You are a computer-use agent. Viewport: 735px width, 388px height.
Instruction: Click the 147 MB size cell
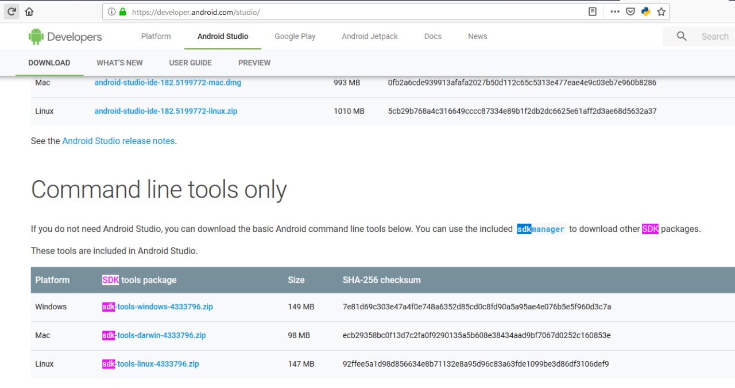pos(301,364)
